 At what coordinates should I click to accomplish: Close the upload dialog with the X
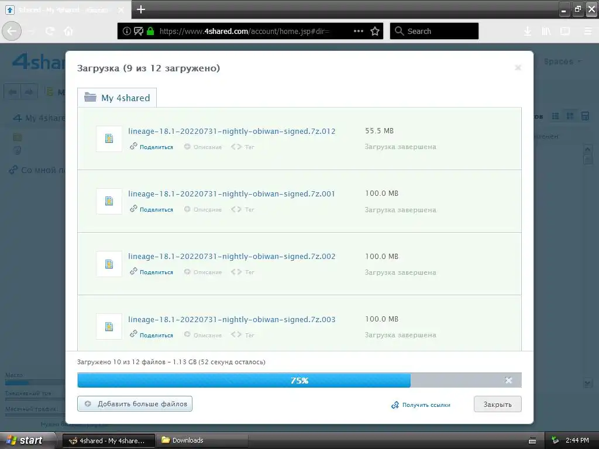click(518, 68)
